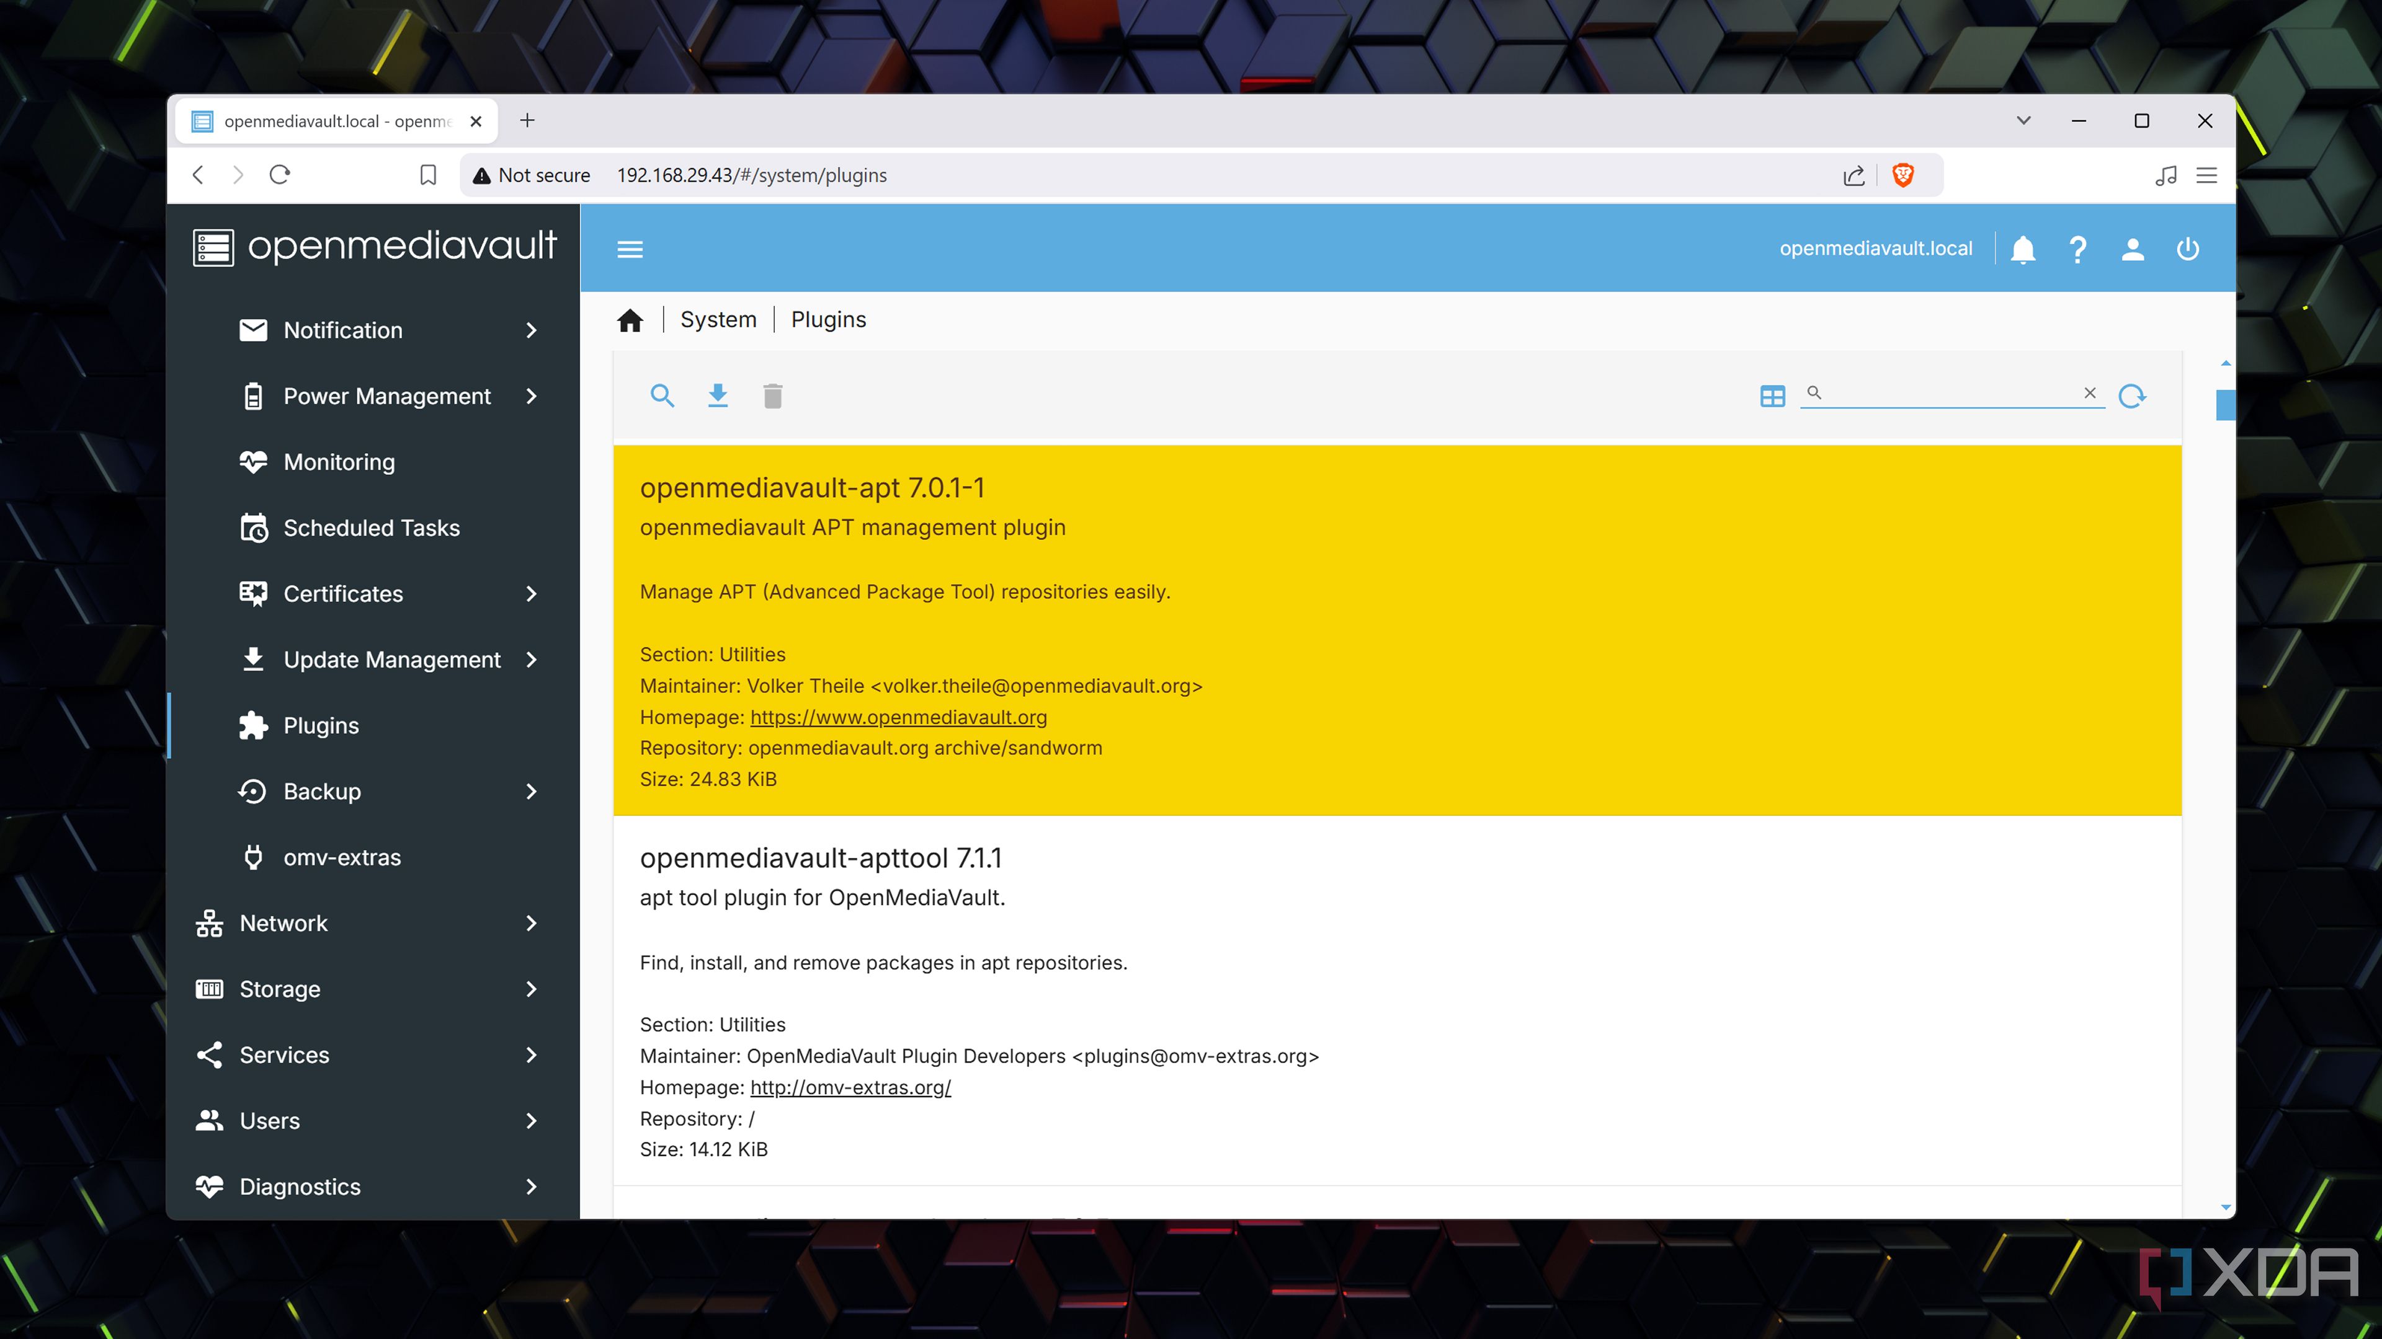Click the browser bookmark icon
2382x1339 pixels.
pyautogui.click(x=427, y=175)
